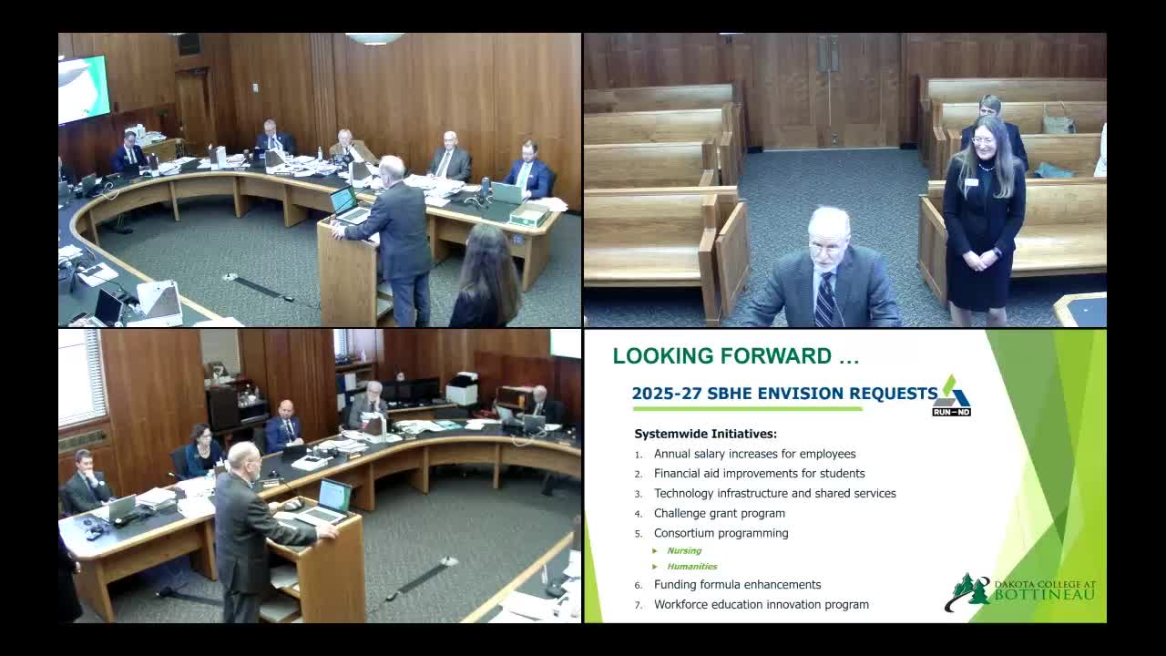The height and width of the screenshot is (656, 1166).
Task: Select the presentation slide quadrant
Action: point(845,477)
